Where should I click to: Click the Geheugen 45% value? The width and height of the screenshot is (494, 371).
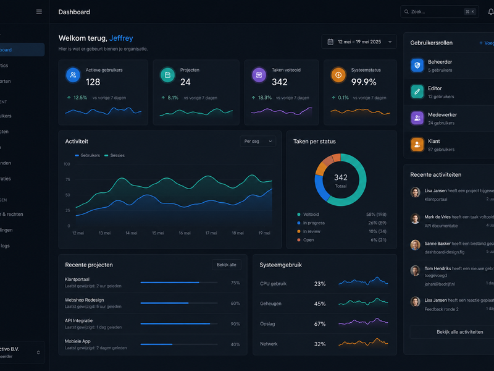pos(320,304)
